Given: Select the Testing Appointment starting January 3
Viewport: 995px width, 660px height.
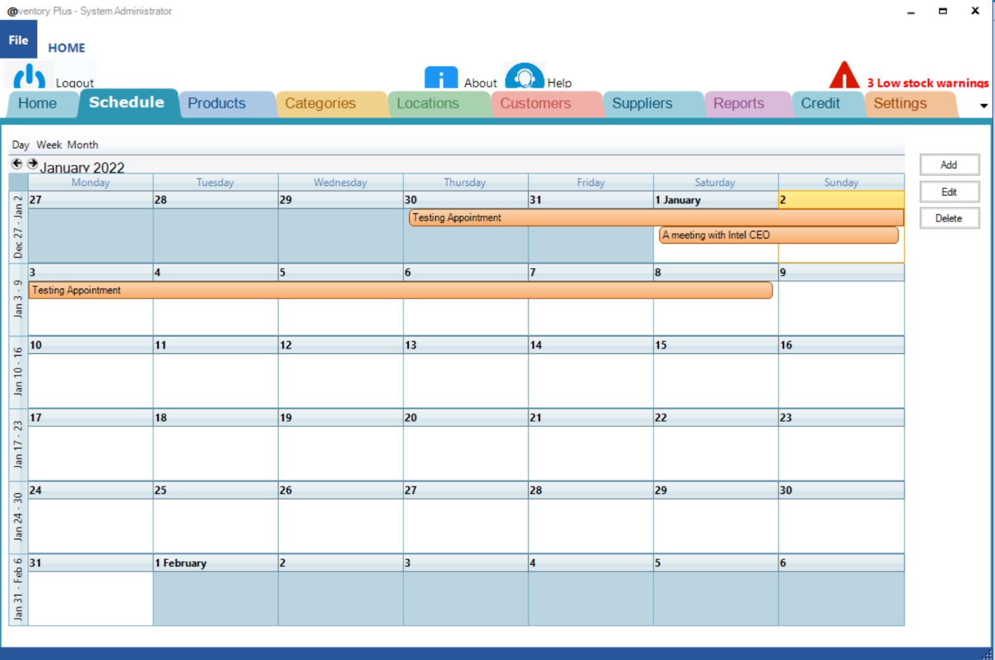Looking at the screenshot, I should point(400,290).
